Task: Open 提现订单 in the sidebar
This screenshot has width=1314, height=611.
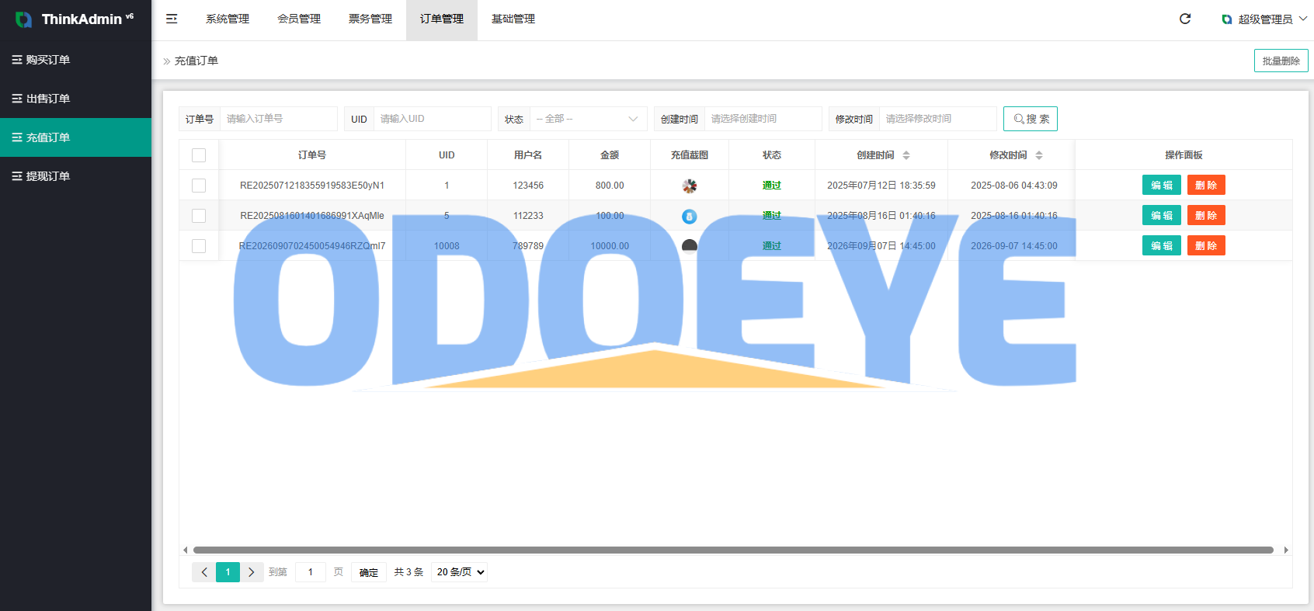Action: click(75, 176)
